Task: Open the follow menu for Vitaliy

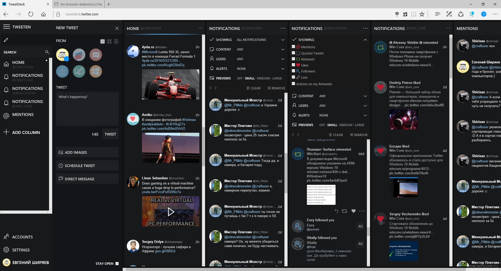Action: pyautogui.click(x=361, y=244)
